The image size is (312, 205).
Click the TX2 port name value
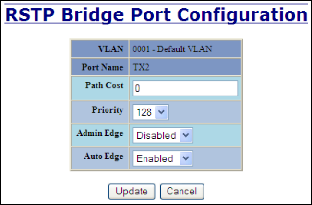point(141,68)
